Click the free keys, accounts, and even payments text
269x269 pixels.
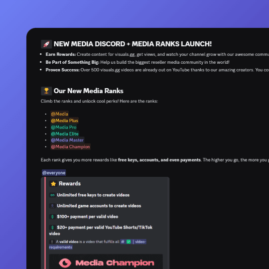coord(159,160)
